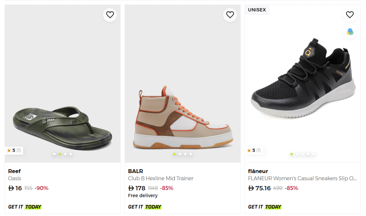
Task: Click Get It Today badge under Reef
Action: (x=25, y=207)
